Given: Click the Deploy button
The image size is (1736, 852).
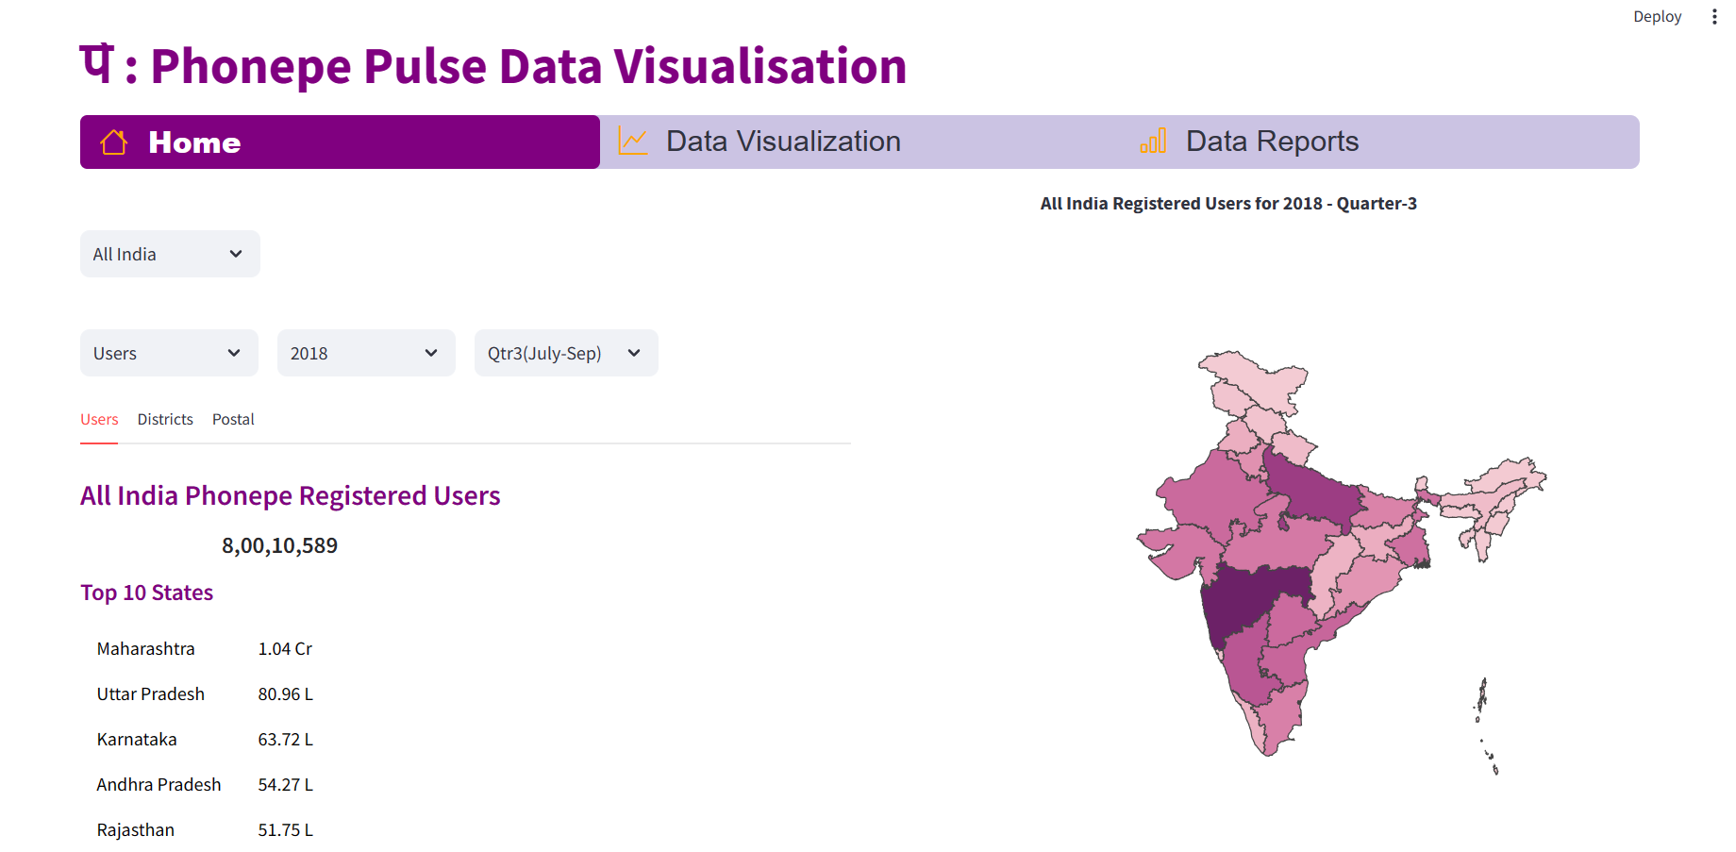Looking at the screenshot, I should [1657, 15].
